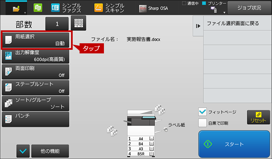Expand the printer status dropdown arrow
The height and width of the screenshot is (159, 272).
tap(224, 13)
